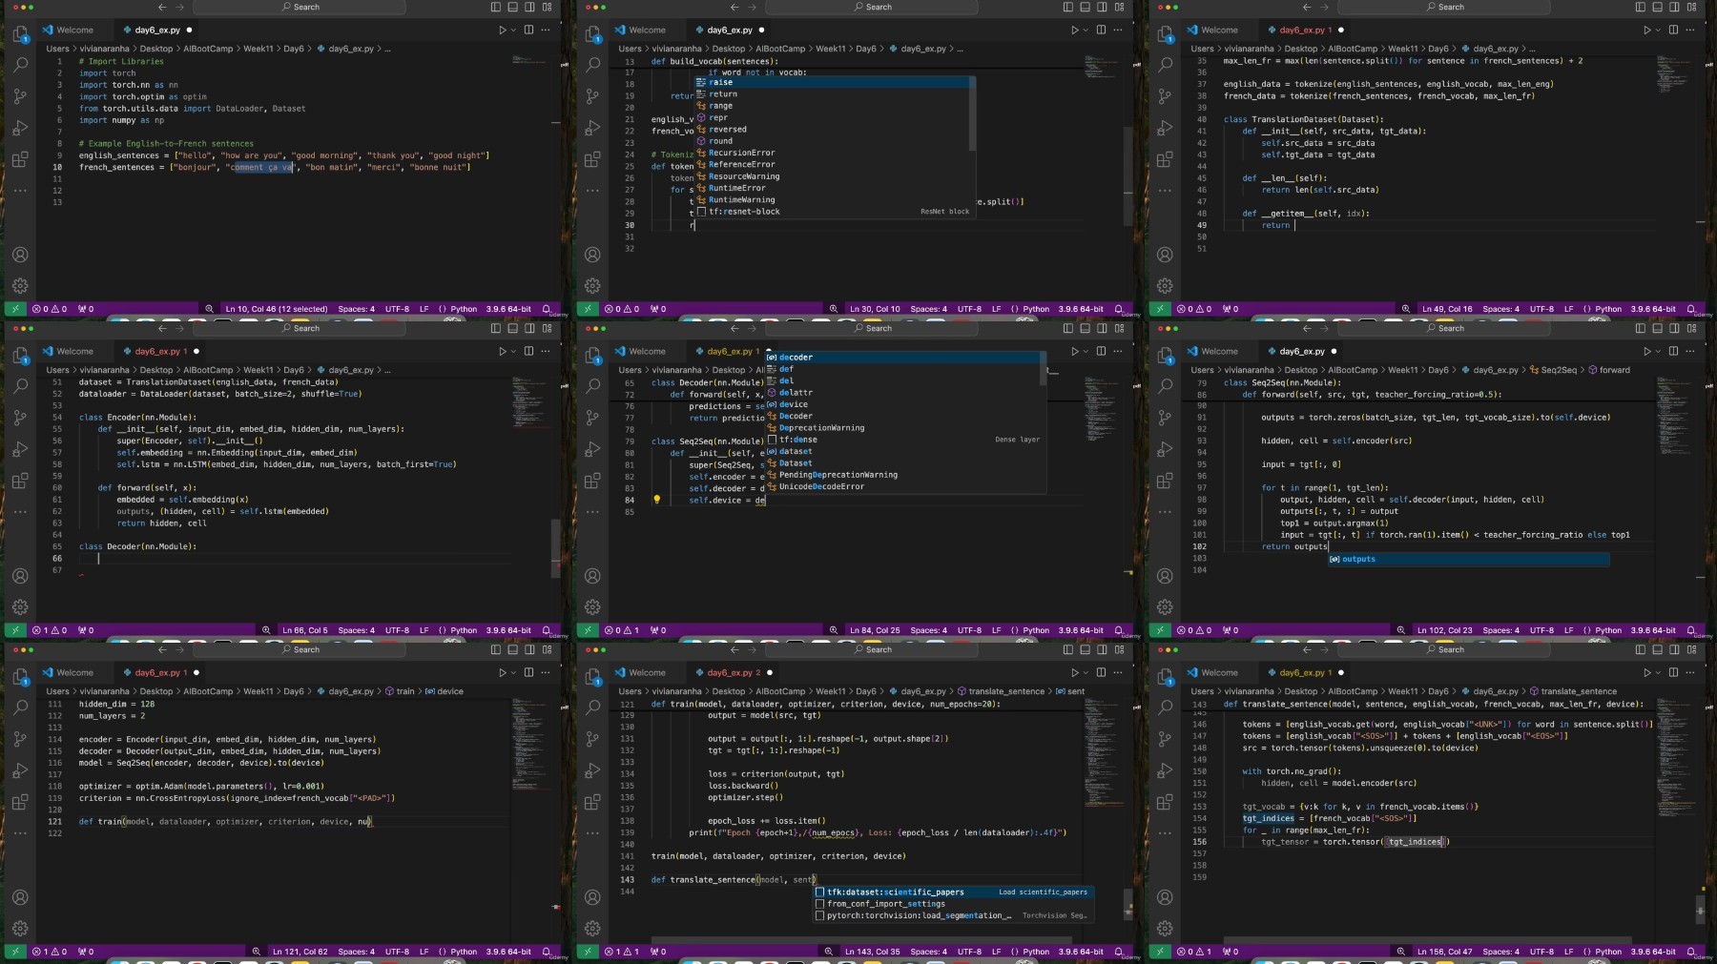Click the yellow lightbulb beside line 84

click(656, 500)
